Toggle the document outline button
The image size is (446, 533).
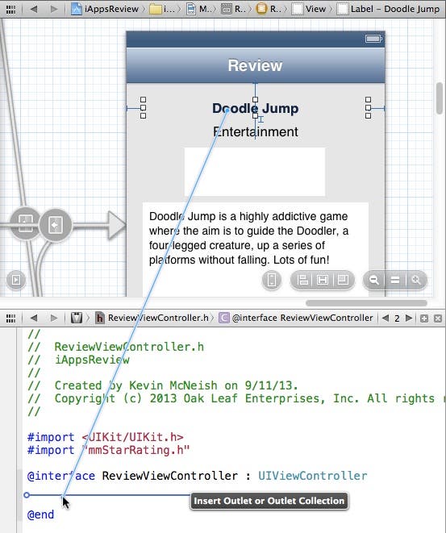[16, 280]
